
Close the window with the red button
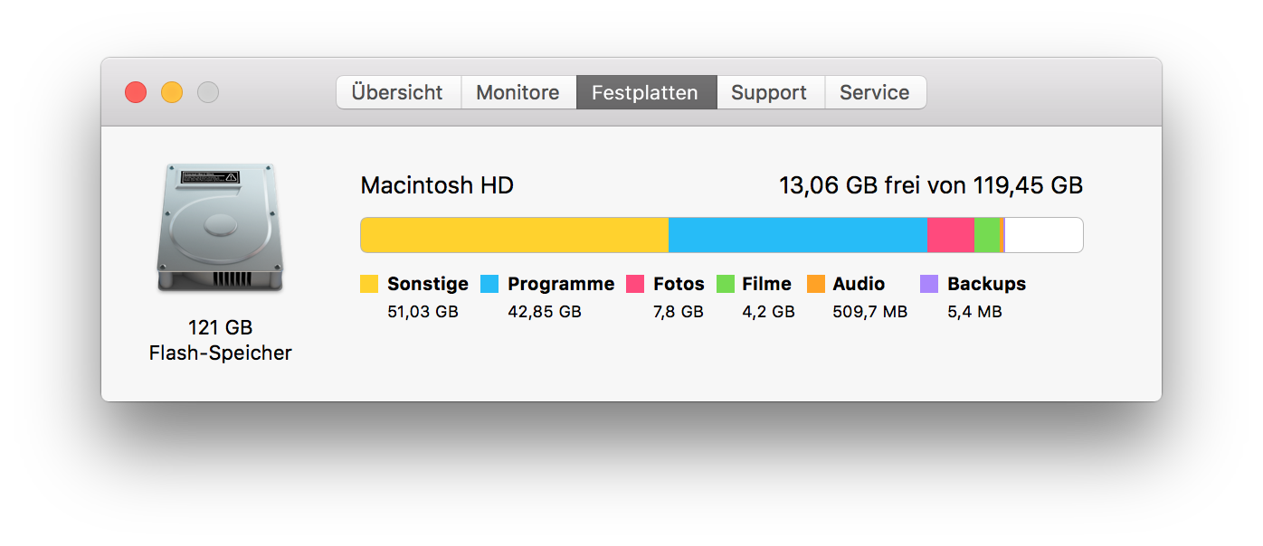136,92
